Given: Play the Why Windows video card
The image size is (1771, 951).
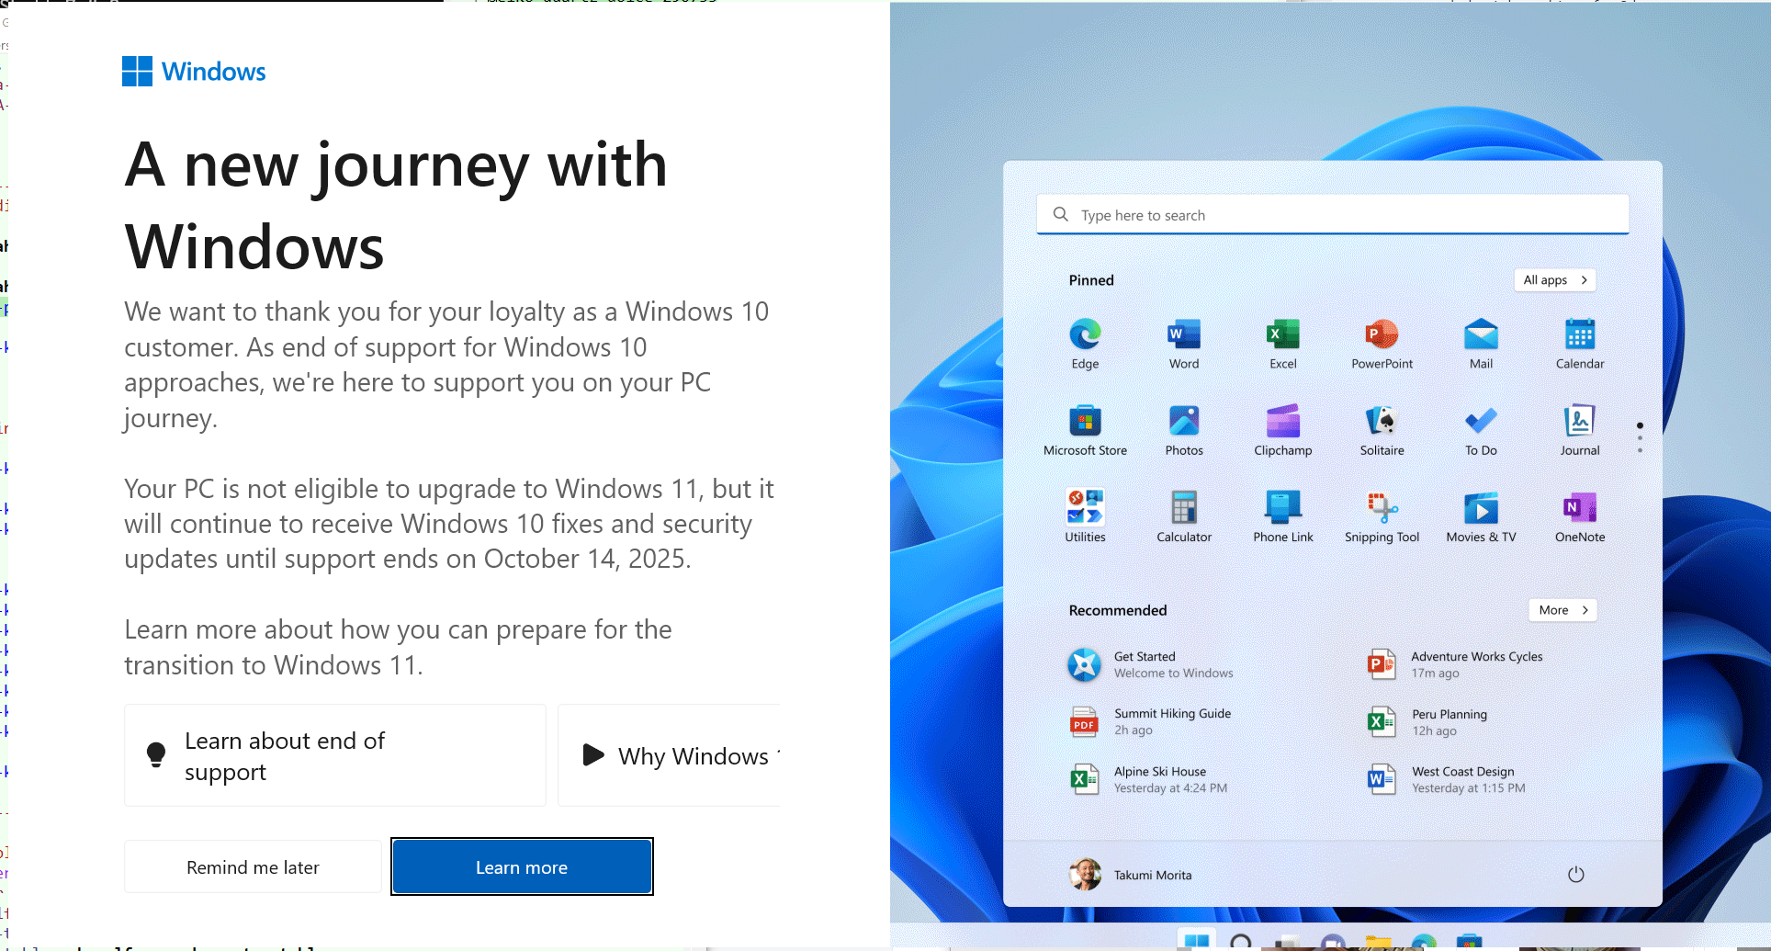Looking at the screenshot, I should [669, 755].
